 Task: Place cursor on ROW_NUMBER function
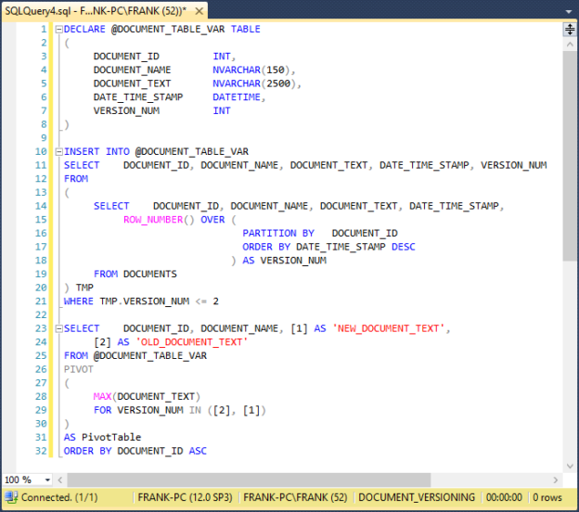coord(153,220)
